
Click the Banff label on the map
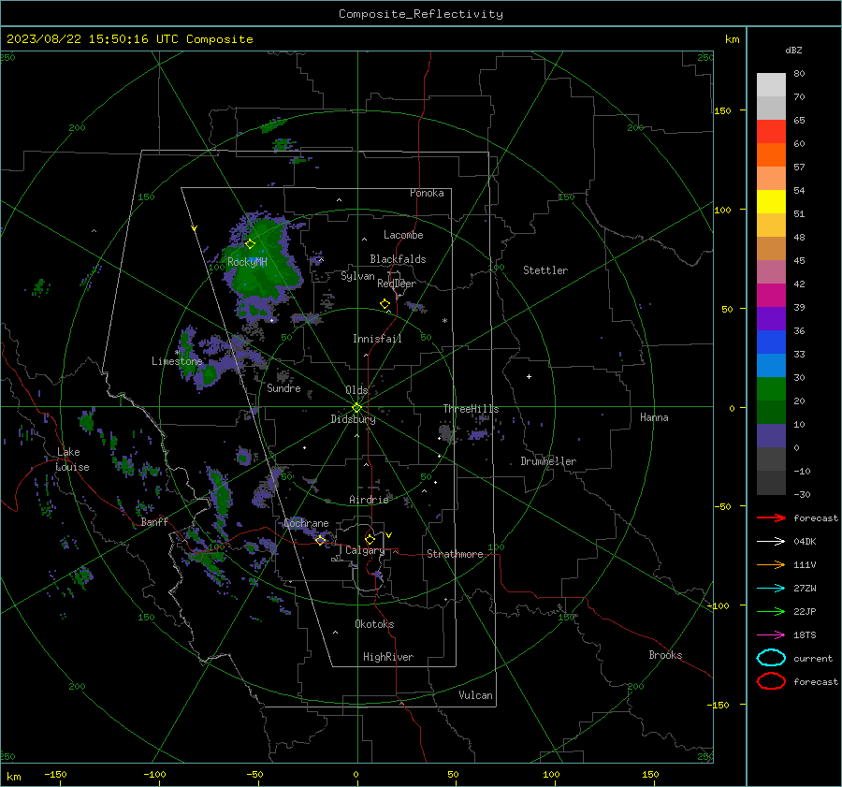[x=154, y=522]
